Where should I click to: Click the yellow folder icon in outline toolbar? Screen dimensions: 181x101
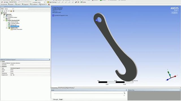coord(11,11)
